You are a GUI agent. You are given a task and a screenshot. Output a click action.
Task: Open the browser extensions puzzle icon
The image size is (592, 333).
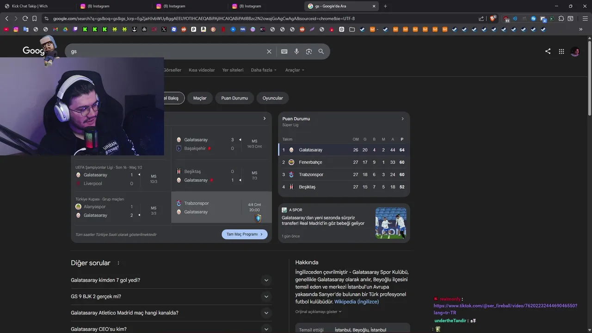561,18
